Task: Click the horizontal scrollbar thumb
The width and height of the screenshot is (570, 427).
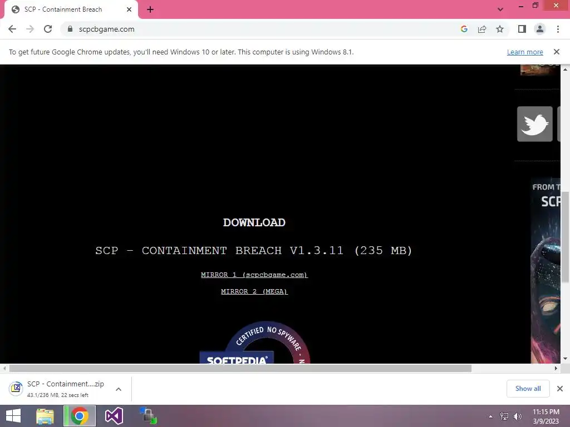Action: click(x=240, y=368)
